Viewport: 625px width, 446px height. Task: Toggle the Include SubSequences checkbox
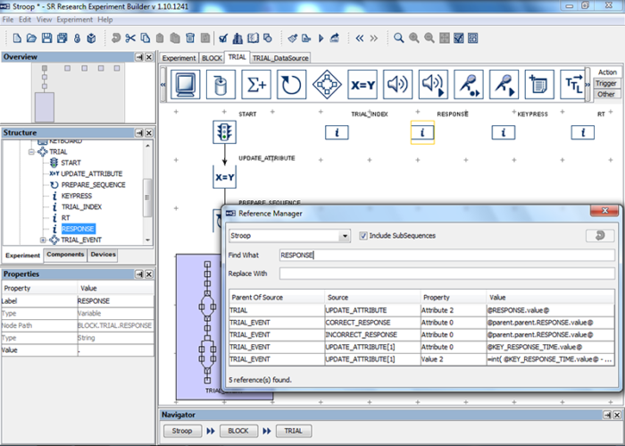pyautogui.click(x=363, y=236)
